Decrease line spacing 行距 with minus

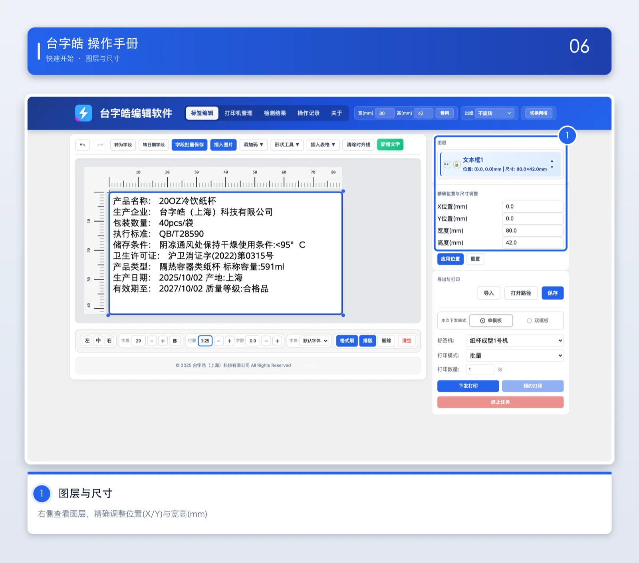coord(218,341)
